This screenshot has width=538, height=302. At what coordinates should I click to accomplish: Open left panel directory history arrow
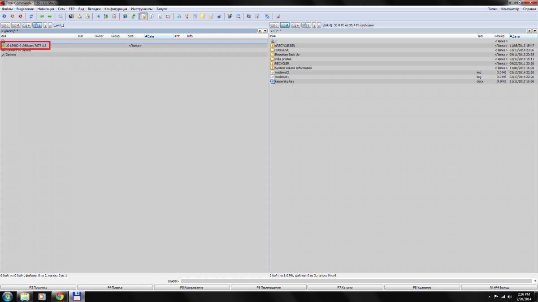pos(265,31)
